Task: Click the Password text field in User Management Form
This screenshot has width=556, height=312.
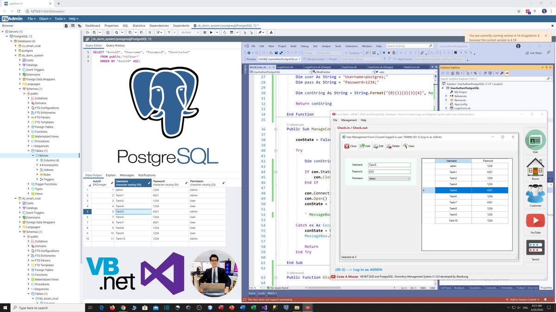Action: tap(390, 171)
